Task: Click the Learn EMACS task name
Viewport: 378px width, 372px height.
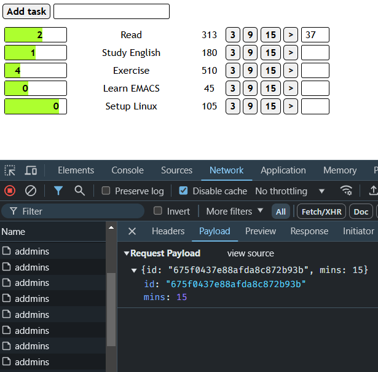Action: coord(132,89)
